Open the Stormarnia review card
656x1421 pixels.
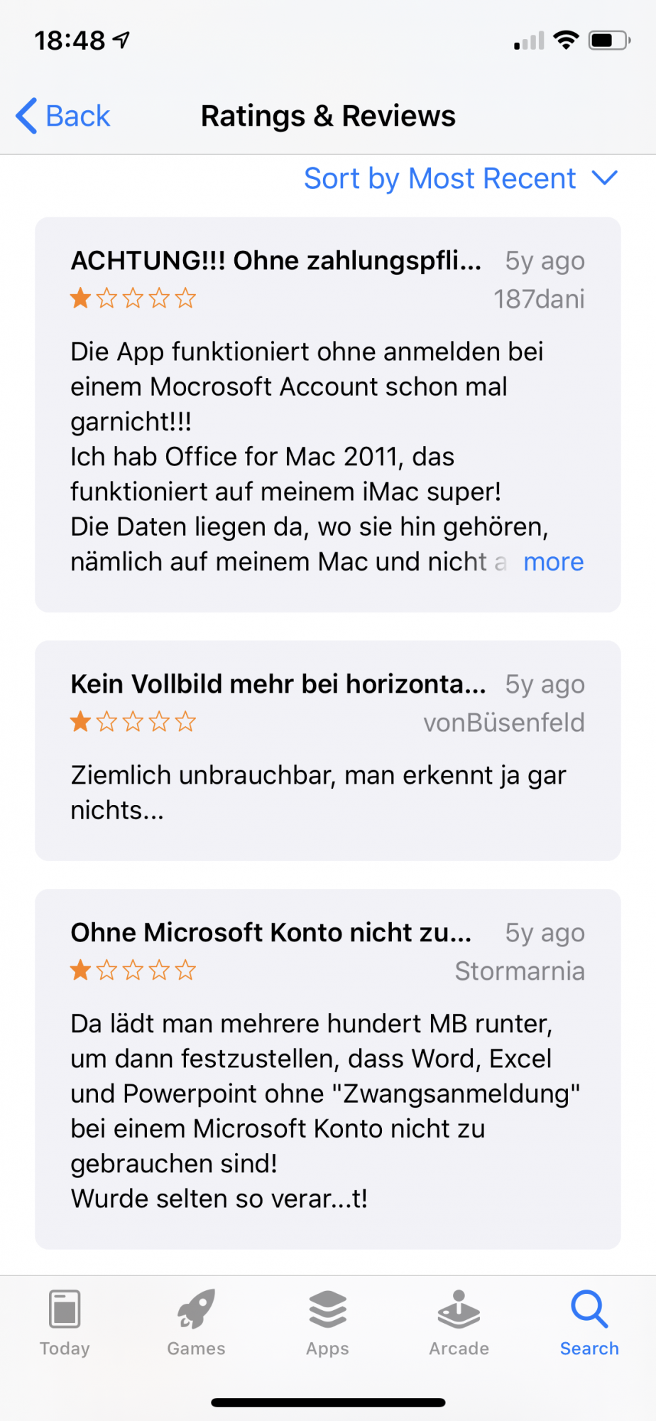328,1069
